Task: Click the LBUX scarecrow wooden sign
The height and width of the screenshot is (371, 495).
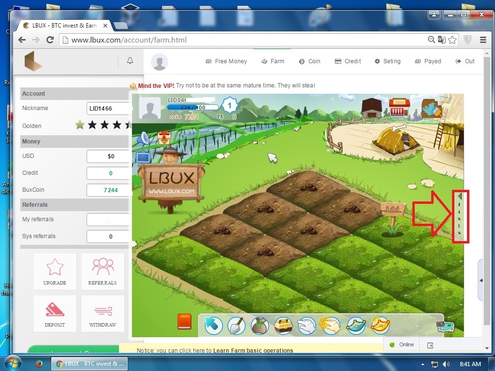Action: pyautogui.click(x=172, y=182)
